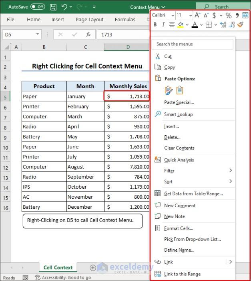Choose Format Cells... in context menu

tap(193, 228)
